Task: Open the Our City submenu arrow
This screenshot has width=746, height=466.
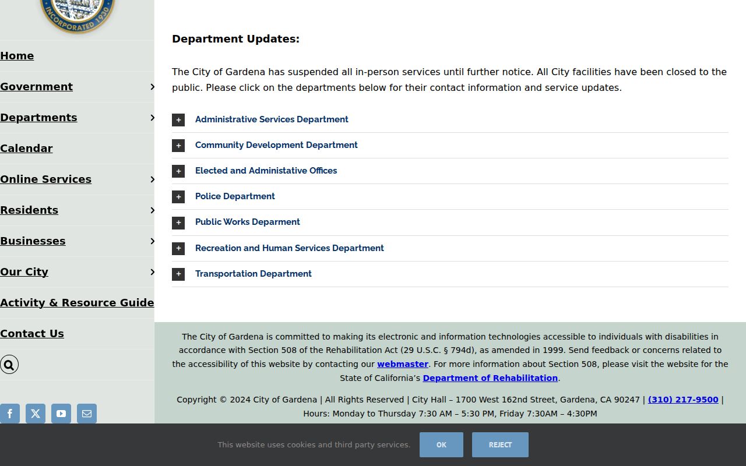Action: pyautogui.click(x=152, y=272)
